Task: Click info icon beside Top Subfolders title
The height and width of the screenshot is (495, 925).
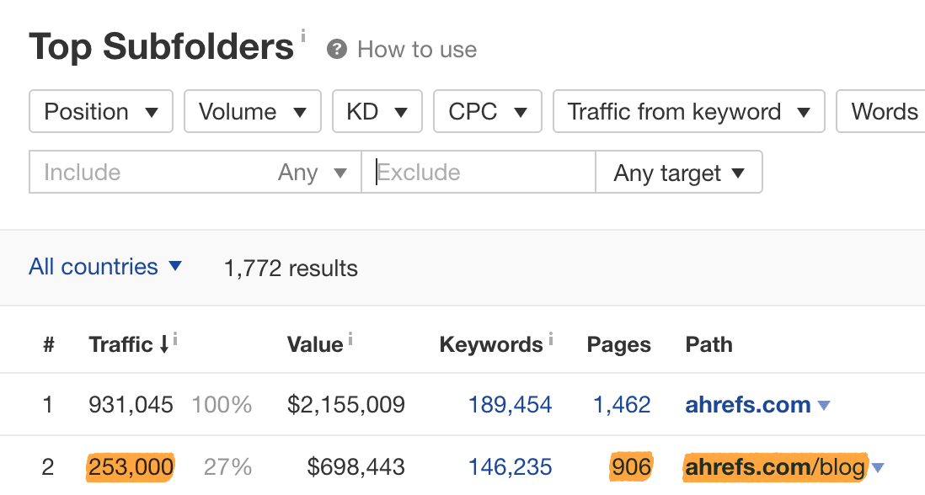Action: [x=303, y=36]
